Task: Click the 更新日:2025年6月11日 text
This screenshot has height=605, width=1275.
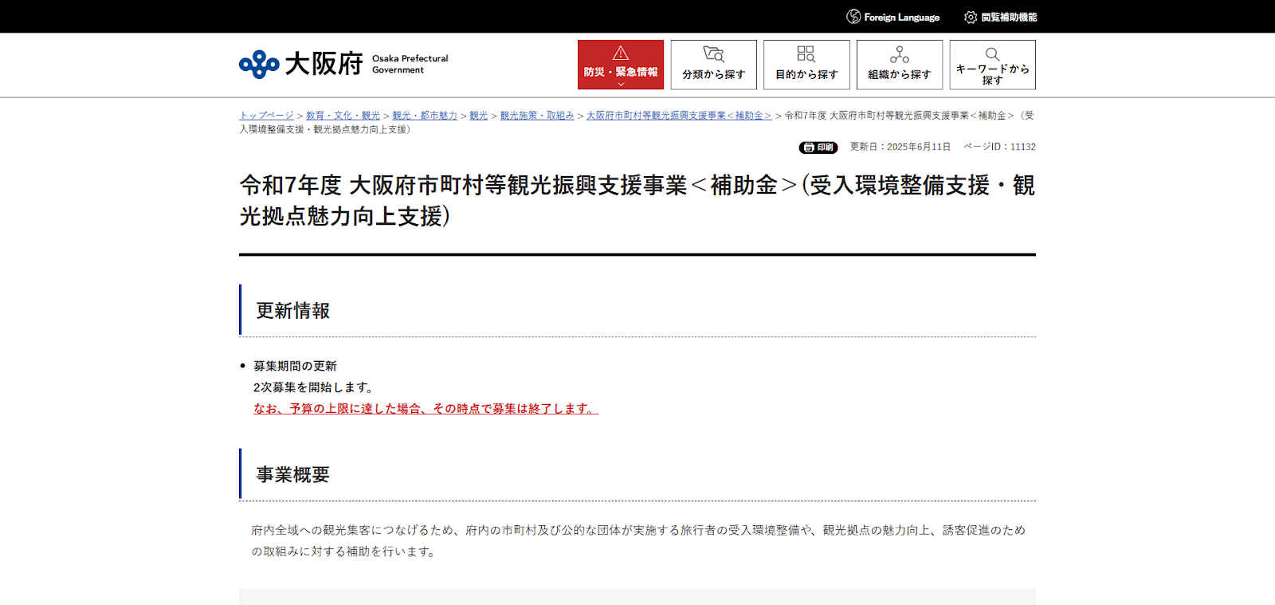Action: pos(900,147)
